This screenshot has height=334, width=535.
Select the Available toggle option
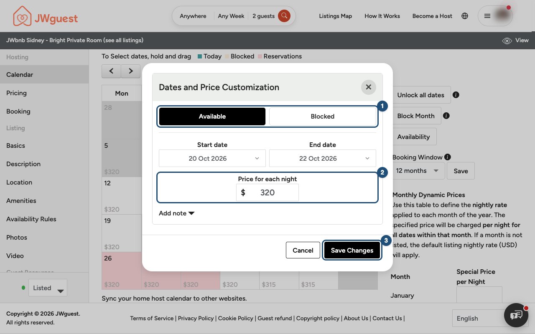point(212,116)
